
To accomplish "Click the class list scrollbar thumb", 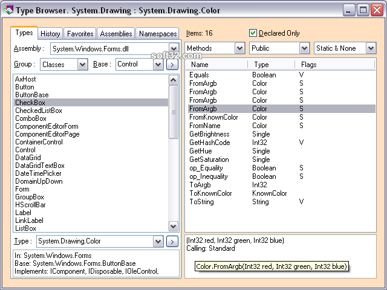I will tap(174, 112).
